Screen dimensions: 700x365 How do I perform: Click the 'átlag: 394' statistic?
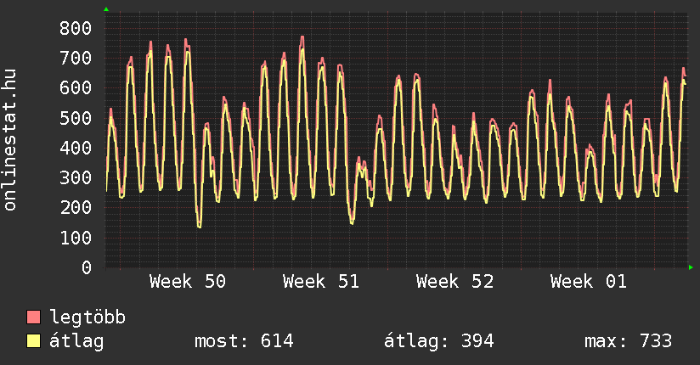pos(439,341)
